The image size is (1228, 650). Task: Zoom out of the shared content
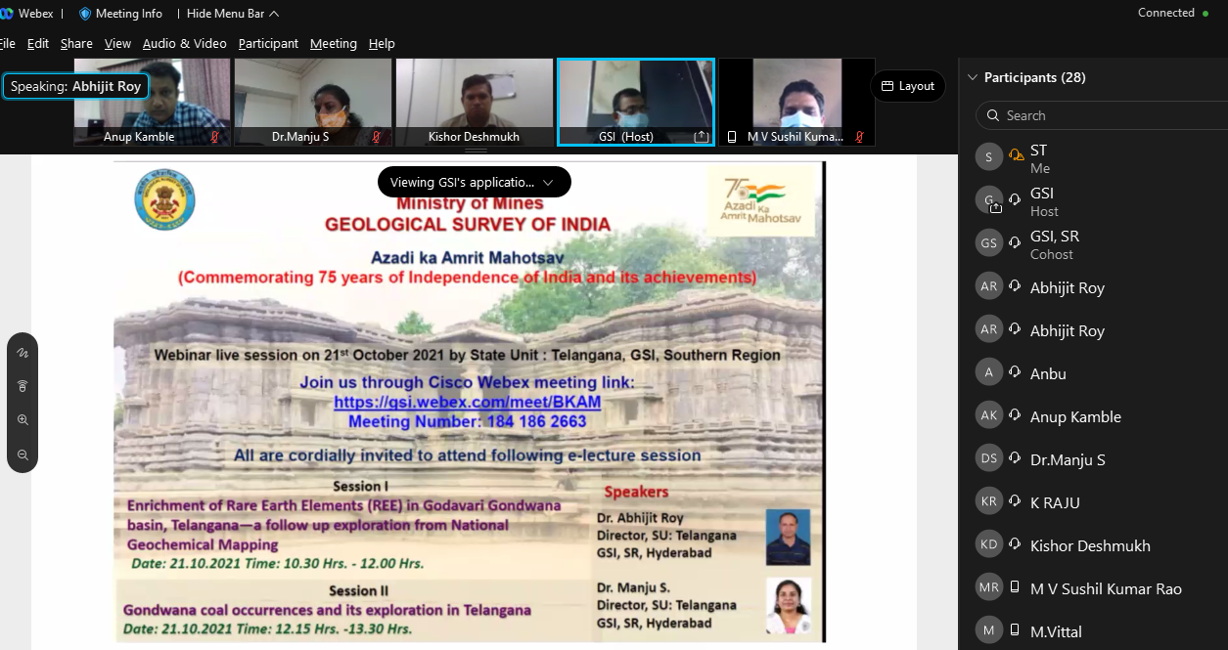point(23,455)
